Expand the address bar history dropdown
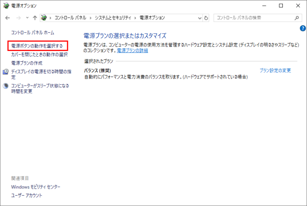307x206 pixels. click(x=199, y=18)
